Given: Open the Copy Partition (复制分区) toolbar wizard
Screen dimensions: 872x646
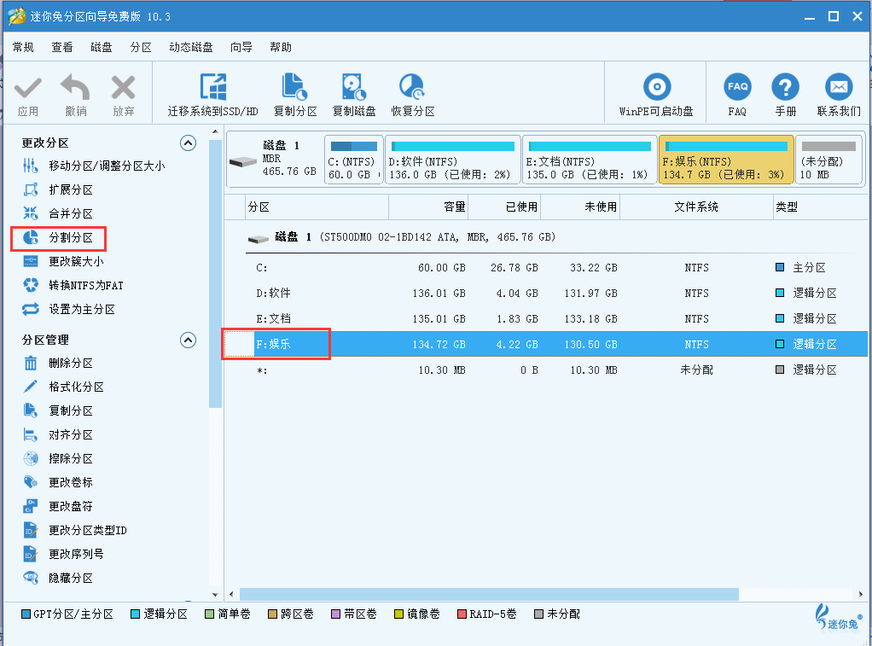Looking at the screenshot, I should tap(294, 95).
